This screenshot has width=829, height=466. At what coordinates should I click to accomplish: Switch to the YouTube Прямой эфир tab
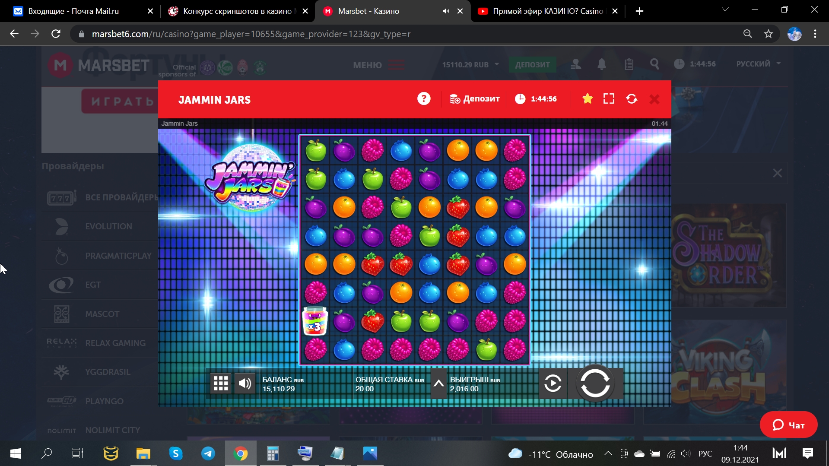(x=548, y=11)
